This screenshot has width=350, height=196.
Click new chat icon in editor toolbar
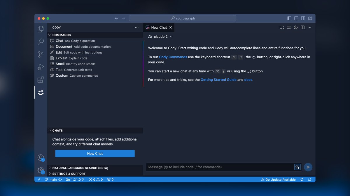282,28
